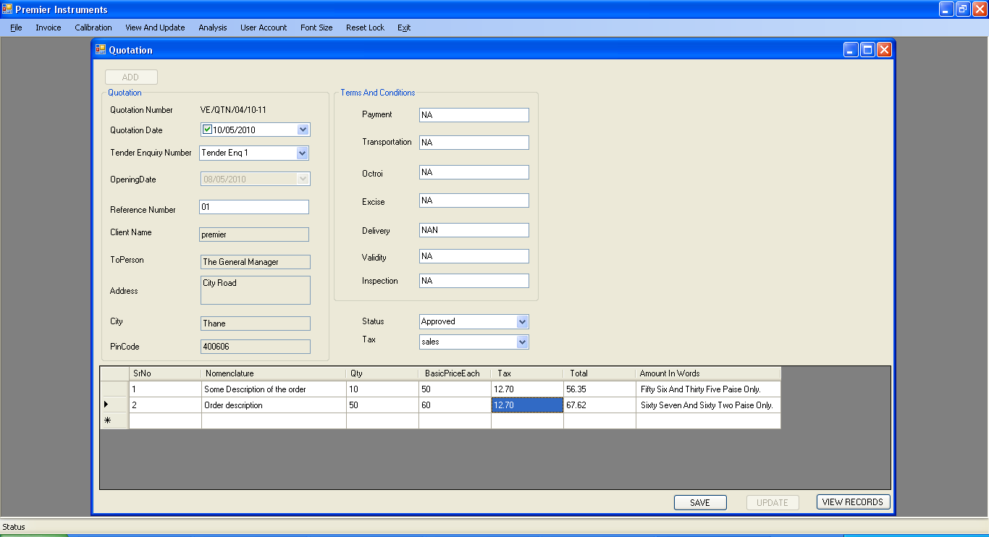This screenshot has width=989, height=537.
Task: Open the Status dropdown showing Approved
Action: click(x=523, y=321)
